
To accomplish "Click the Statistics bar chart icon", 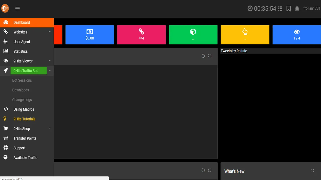I will (x=6, y=51).
